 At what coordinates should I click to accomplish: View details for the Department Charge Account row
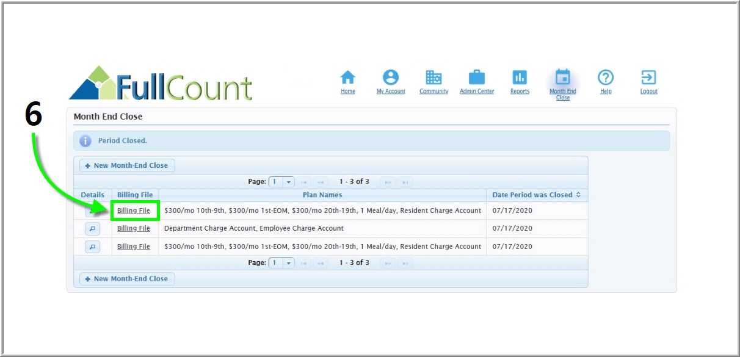click(92, 229)
